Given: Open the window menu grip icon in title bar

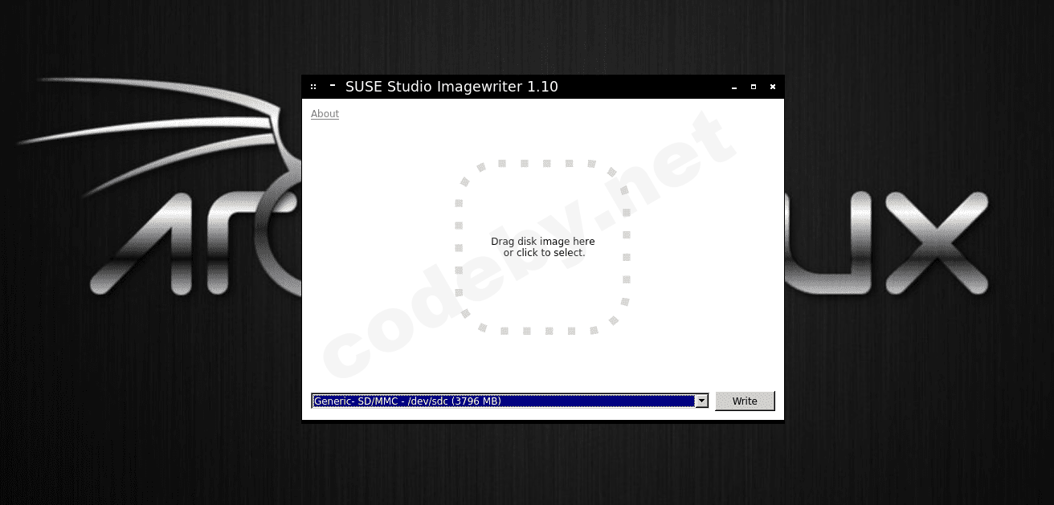Looking at the screenshot, I should (313, 87).
